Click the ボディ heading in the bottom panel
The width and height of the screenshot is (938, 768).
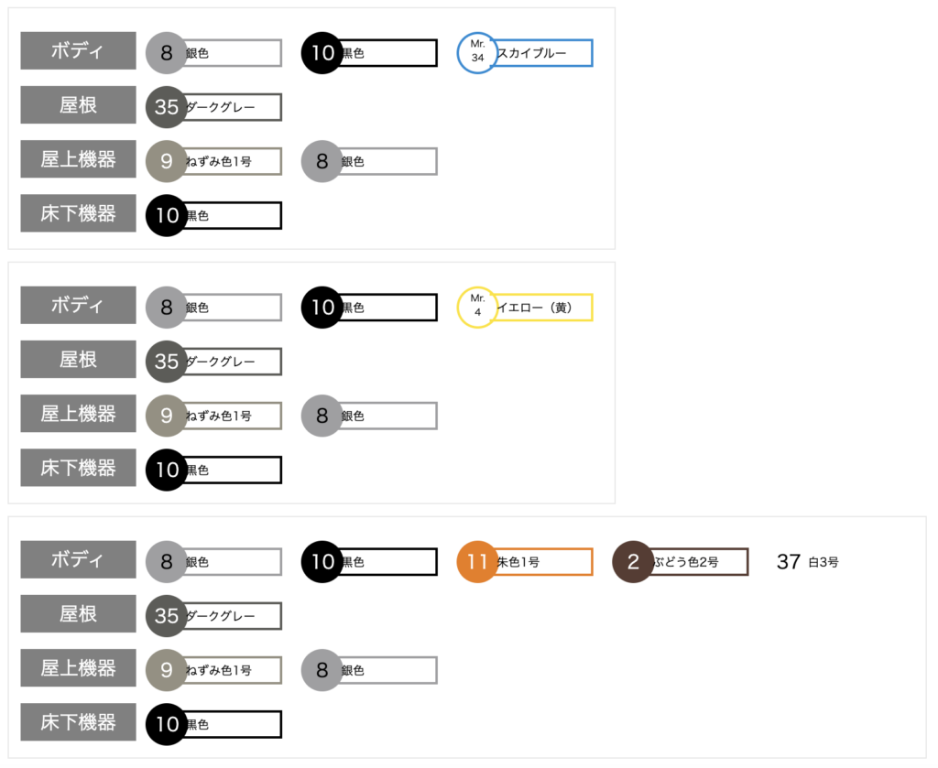point(78,560)
